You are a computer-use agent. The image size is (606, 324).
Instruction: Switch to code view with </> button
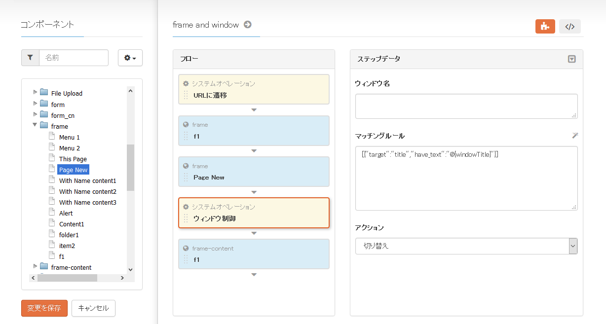point(569,27)
